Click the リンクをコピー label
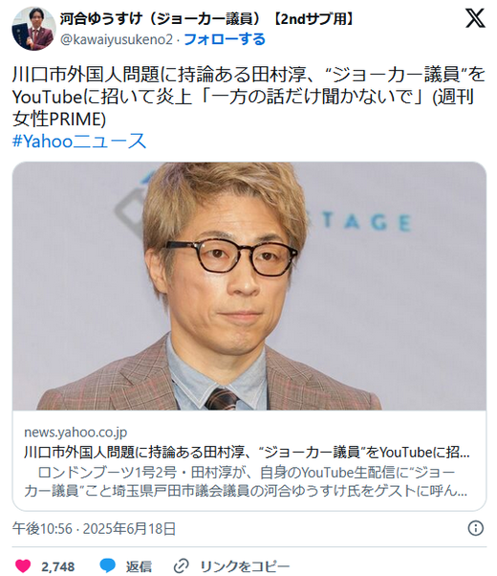This screenshot has height=576, width=497. coord(245,566)
